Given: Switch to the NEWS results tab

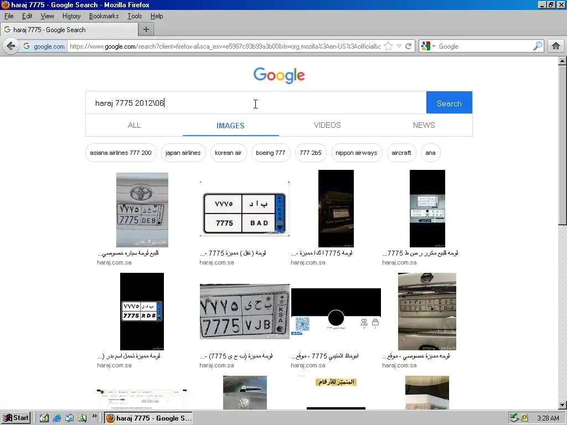Looking at the screenshot, I should 424,126.
